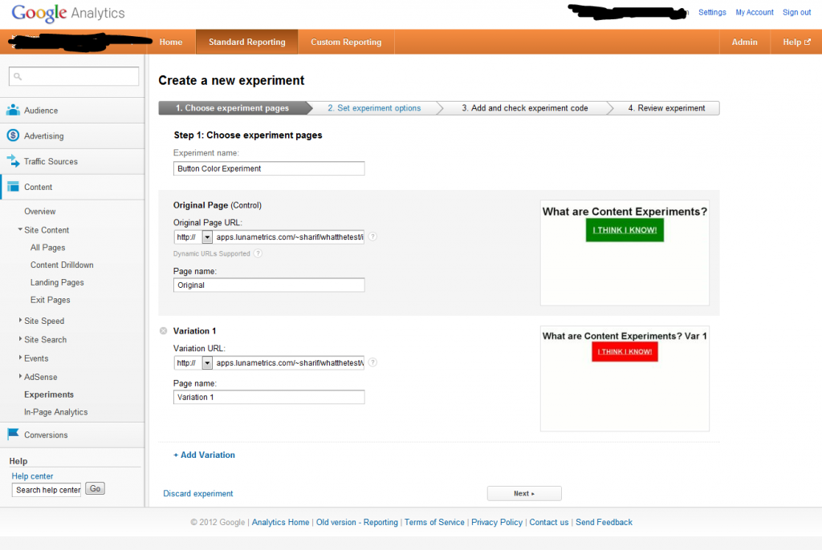
Task: Click the Content page icon
Action: [13, 187]
